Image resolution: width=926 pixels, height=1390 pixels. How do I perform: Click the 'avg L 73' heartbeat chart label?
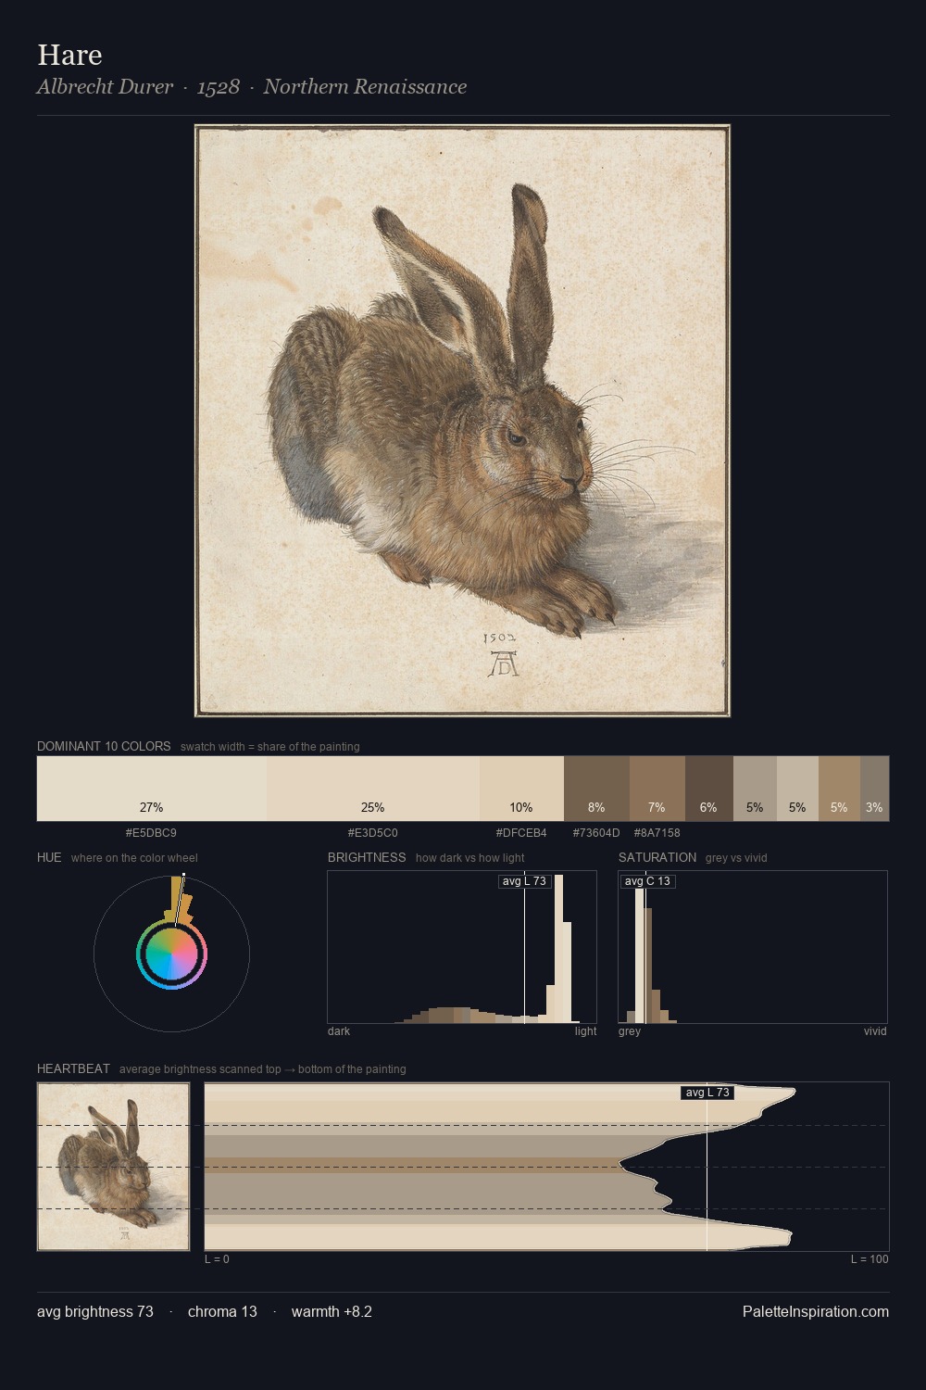point(707,1093)
